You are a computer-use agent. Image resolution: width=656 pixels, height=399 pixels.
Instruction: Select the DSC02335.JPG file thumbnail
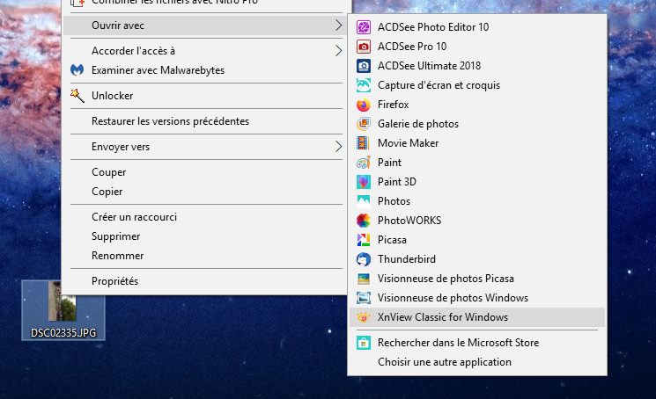(63, 308)
